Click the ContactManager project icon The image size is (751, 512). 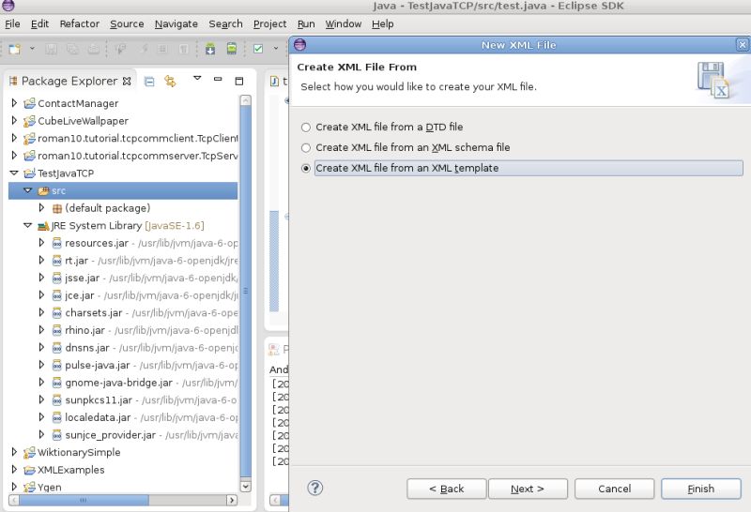(x=30, y=103)
